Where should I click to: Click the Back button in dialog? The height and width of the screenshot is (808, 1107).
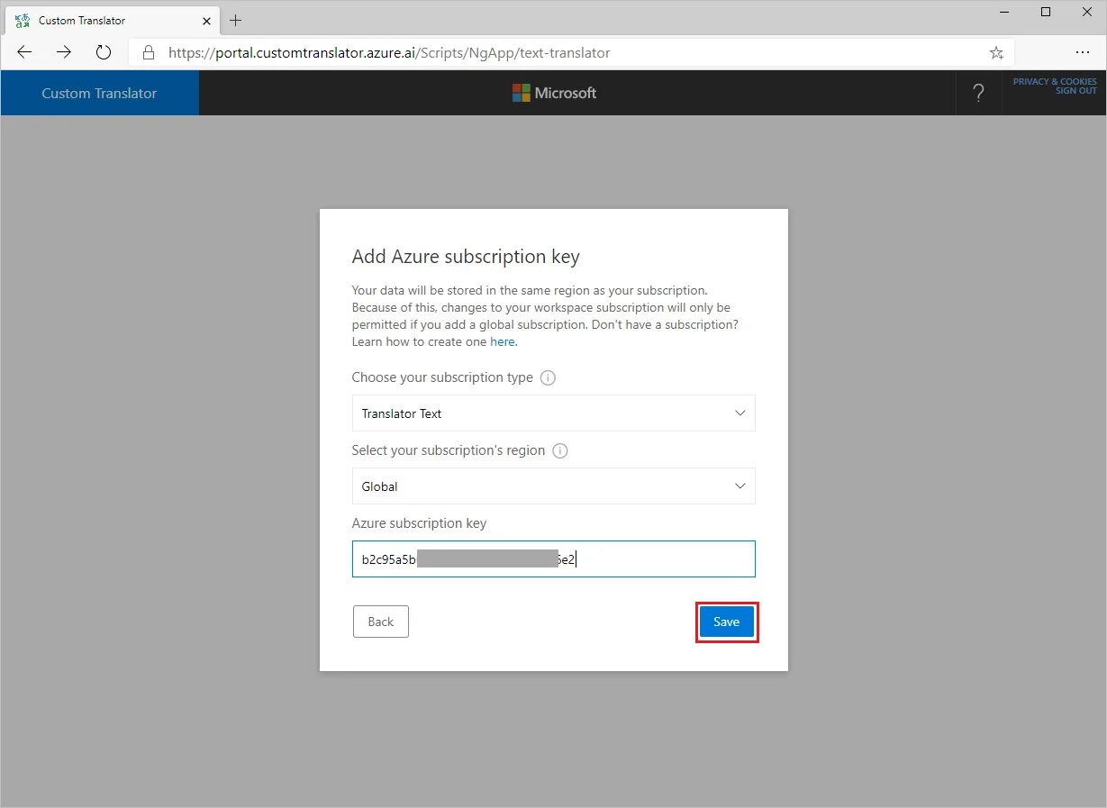tap(381, 622)
